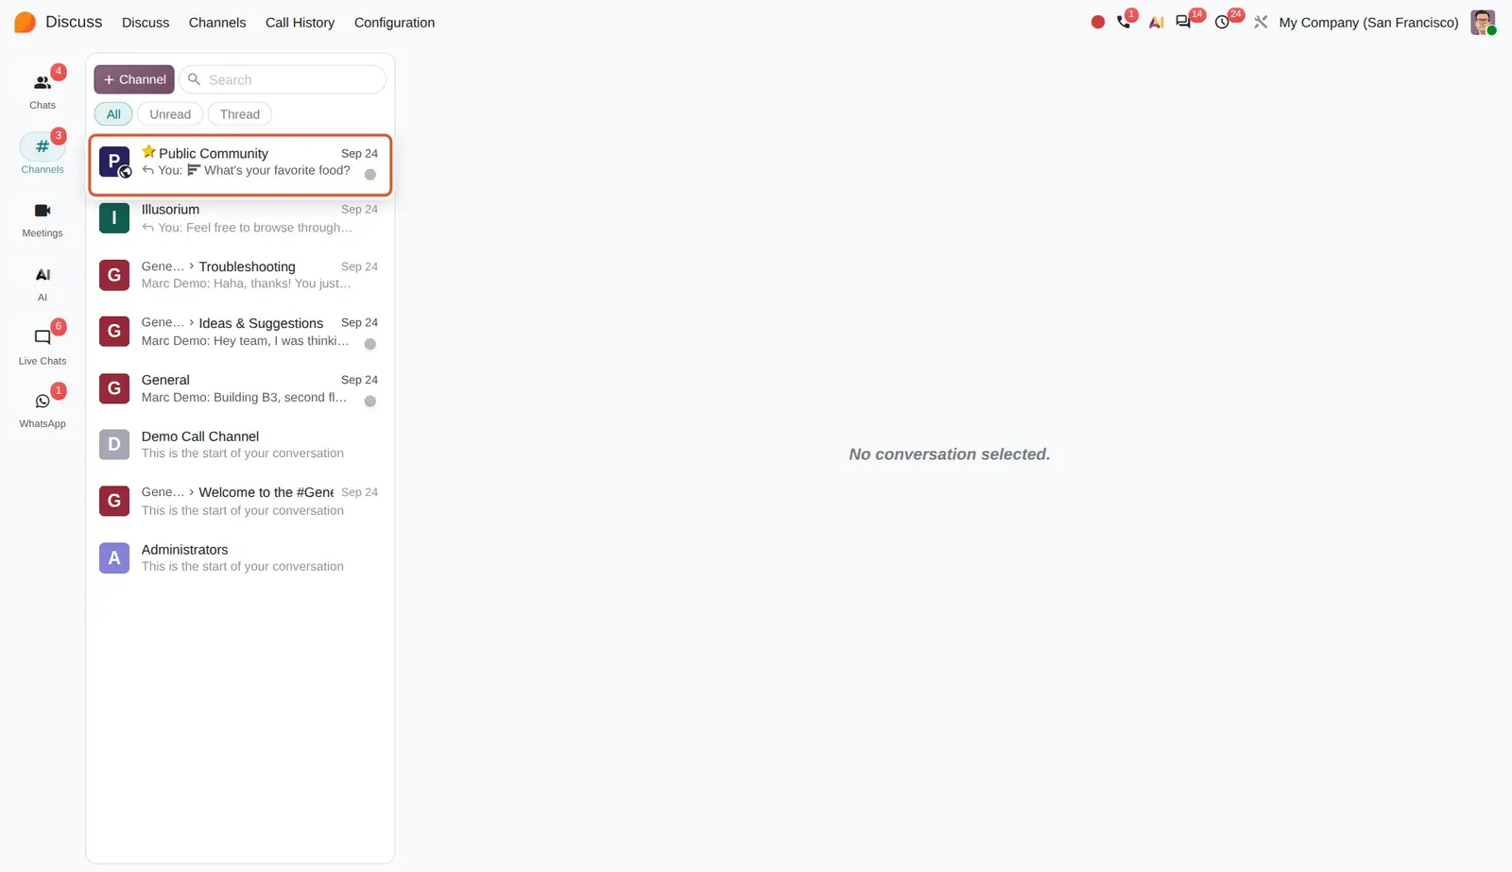Click the star icon on Public Community
This screenshot has width=1512, height=872.
point(148,151)
